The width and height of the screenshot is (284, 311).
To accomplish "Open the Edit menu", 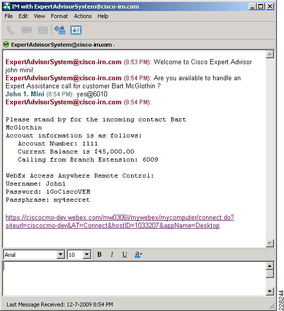I will 23,16.
